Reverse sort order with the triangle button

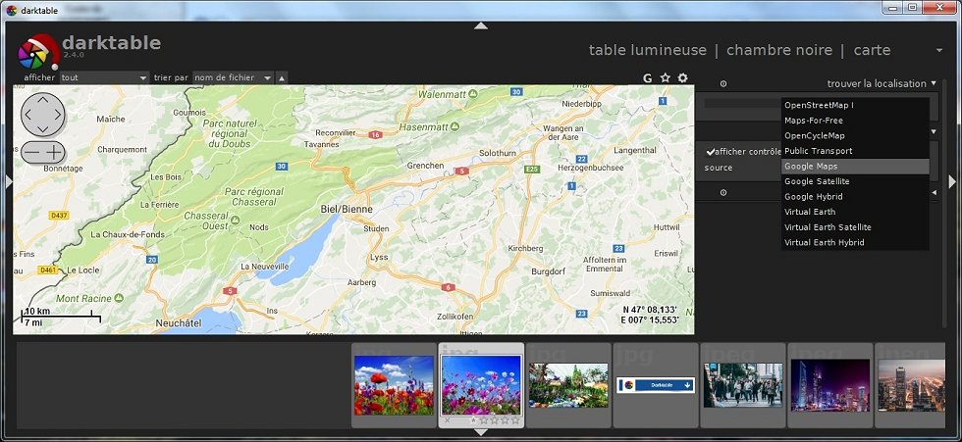point(282,77)
